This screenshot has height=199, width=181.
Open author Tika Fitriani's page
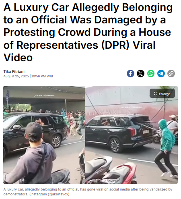click(x=14, y=71)
